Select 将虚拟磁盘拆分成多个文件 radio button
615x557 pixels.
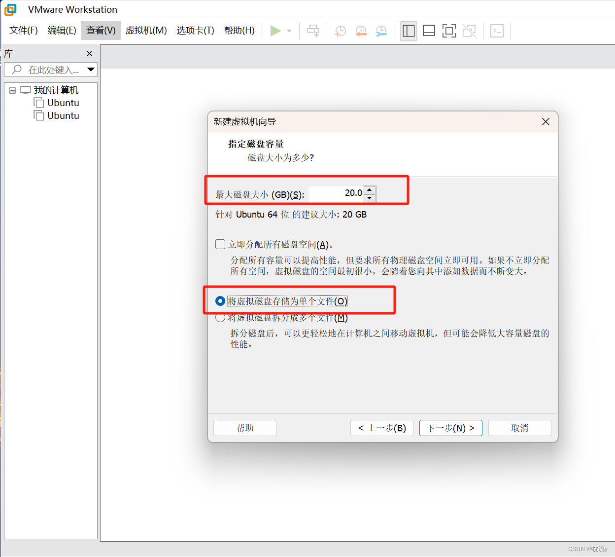(x=220, y=318)
